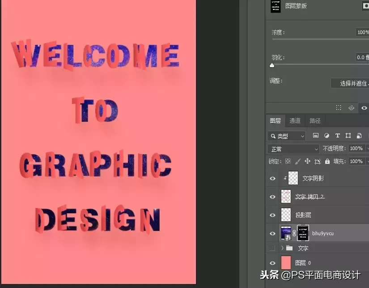This screenshot has width=369, height=288.
Task: Select the 投影层 layer name
Action: pos(303,215)
